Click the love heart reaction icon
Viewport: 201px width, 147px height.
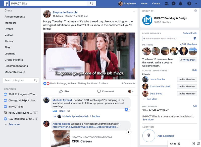click(48, 84)
